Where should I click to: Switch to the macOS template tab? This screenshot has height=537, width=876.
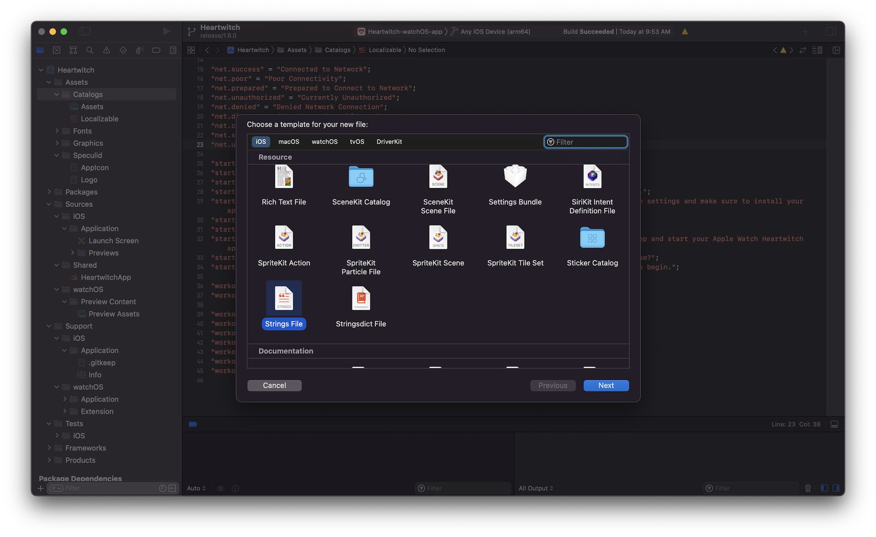(289, 142)
